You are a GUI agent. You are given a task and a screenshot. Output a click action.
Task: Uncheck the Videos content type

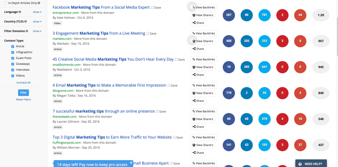coord(13,76)
